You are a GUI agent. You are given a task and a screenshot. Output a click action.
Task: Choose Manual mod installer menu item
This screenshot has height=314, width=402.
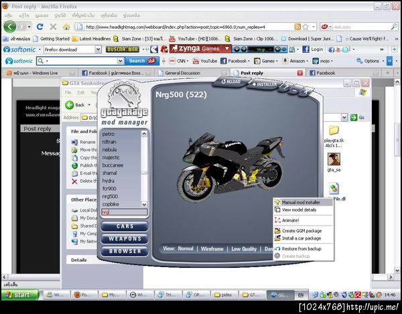(304, 202)
